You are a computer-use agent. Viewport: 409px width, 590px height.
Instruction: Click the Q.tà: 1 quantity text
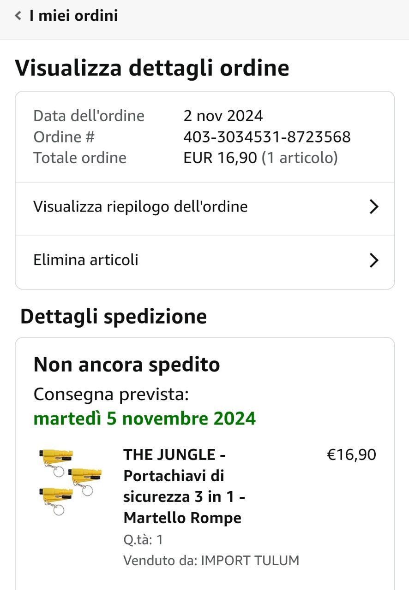tap(143, 540)
